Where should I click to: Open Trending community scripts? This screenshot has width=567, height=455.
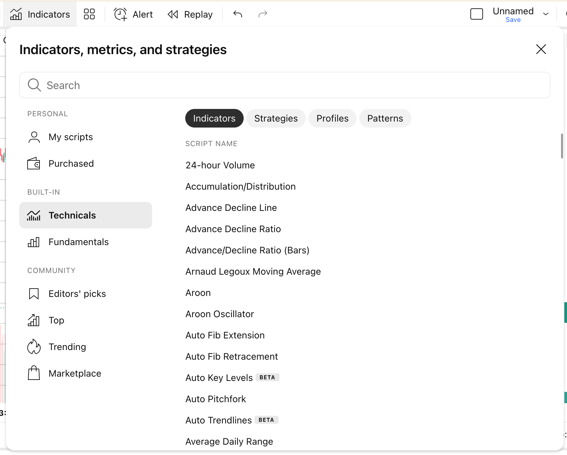(x=86, y=347)
